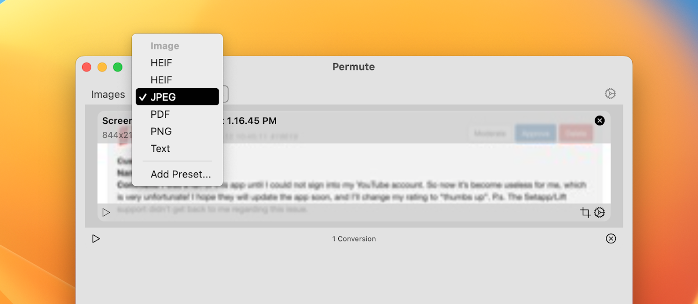This screenshot has height=304, width=698.
Task: Open Permute settings via the top-right gear icon
Action: (x=611, y=93)
